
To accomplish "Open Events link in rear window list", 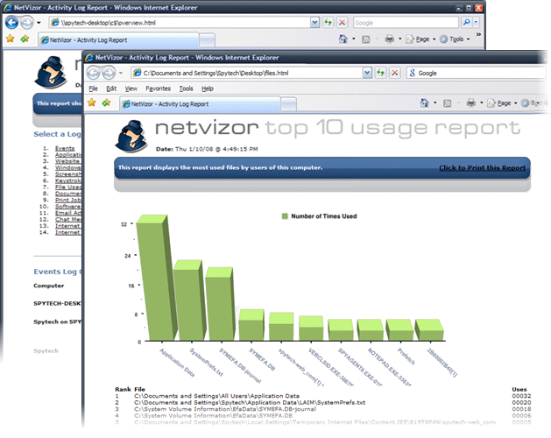I will click(x=65, y=148).
